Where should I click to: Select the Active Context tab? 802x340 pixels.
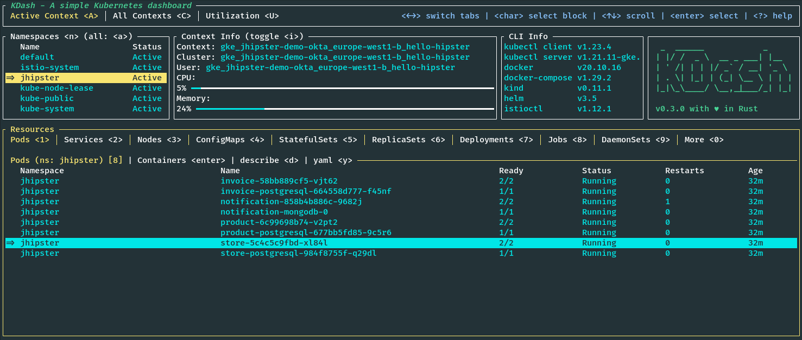point(54,16)
